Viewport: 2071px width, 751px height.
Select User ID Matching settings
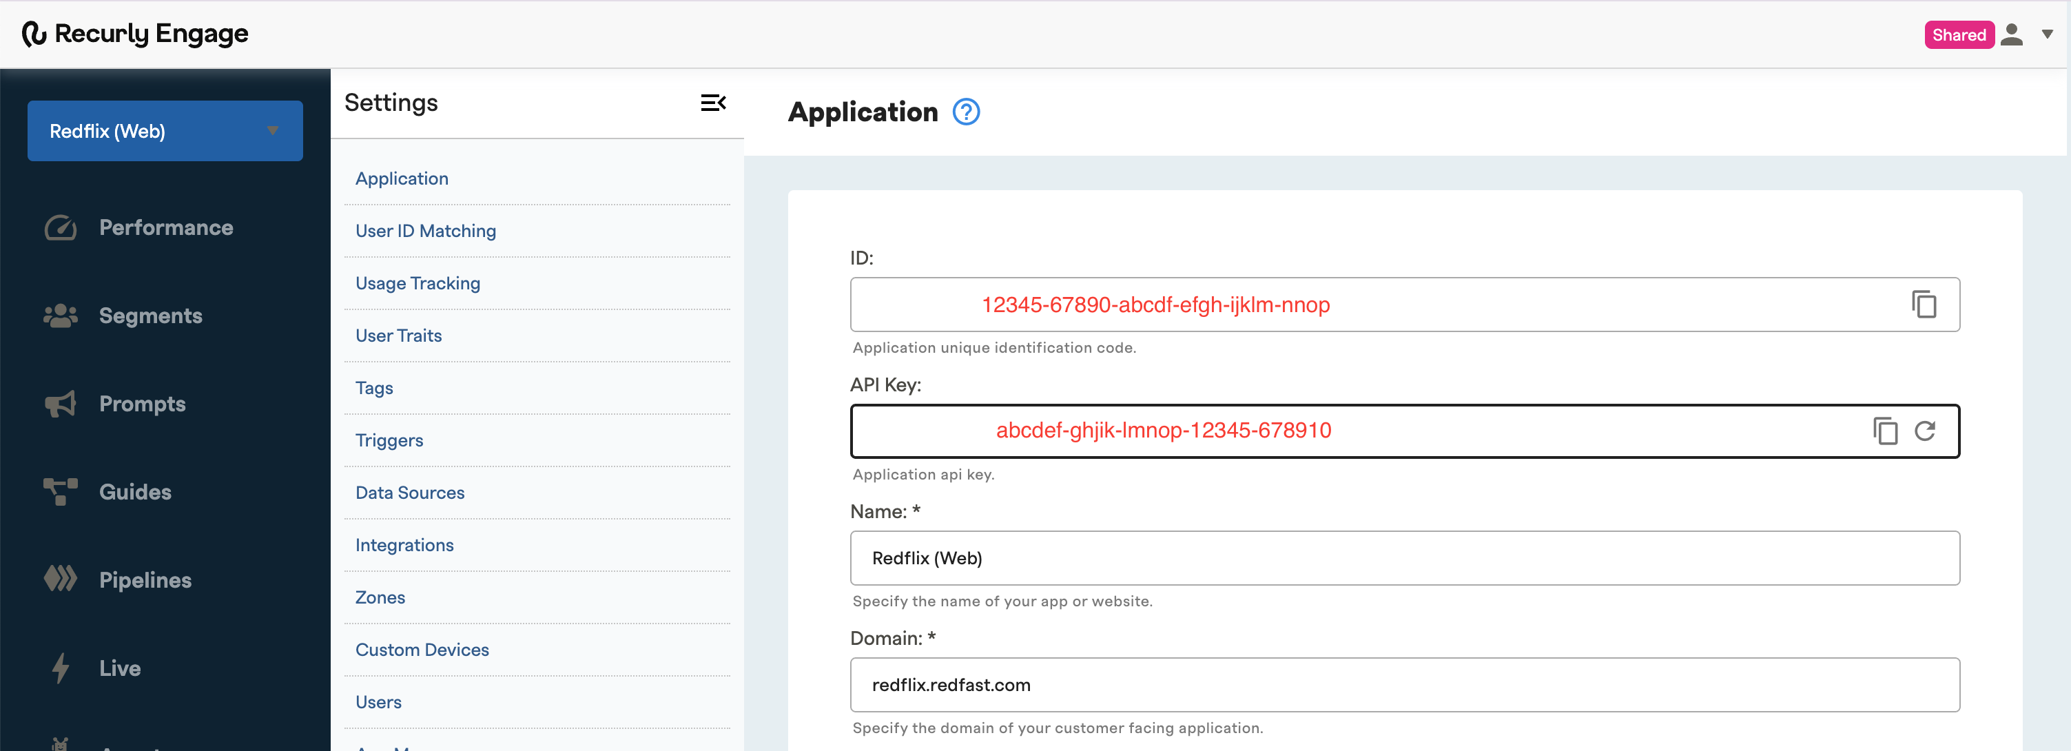pos(425,231)
